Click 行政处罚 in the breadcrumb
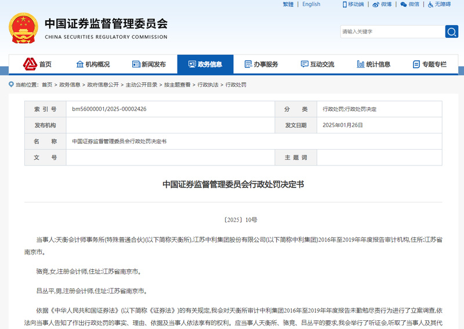The width and height of the screenshot is (464, 329). click(236, 85)
